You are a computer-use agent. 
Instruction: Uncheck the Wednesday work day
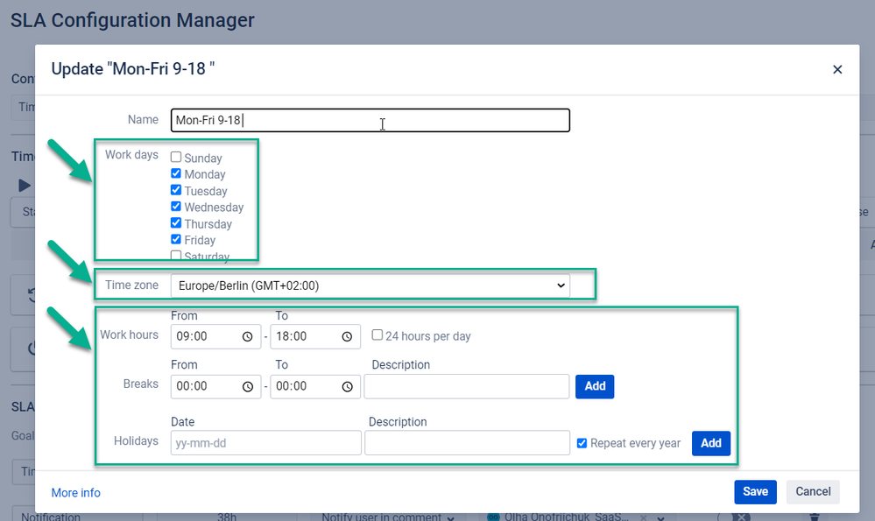tap(176, 207)
